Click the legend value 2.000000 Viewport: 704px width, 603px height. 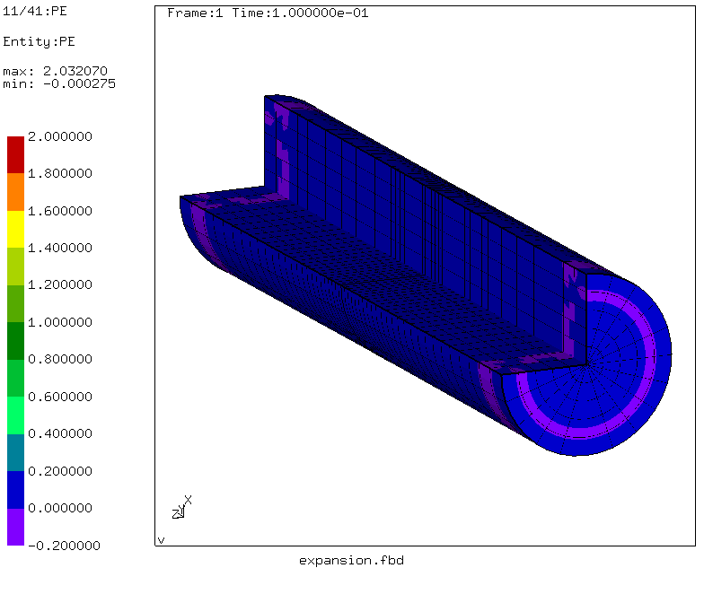click(60, 136)
